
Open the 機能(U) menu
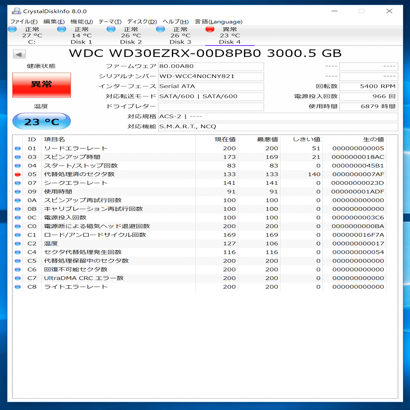pos(82,22)
